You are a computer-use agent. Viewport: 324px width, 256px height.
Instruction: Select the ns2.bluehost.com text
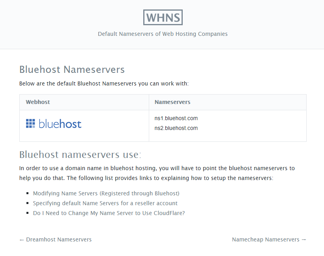pos(176,128)
